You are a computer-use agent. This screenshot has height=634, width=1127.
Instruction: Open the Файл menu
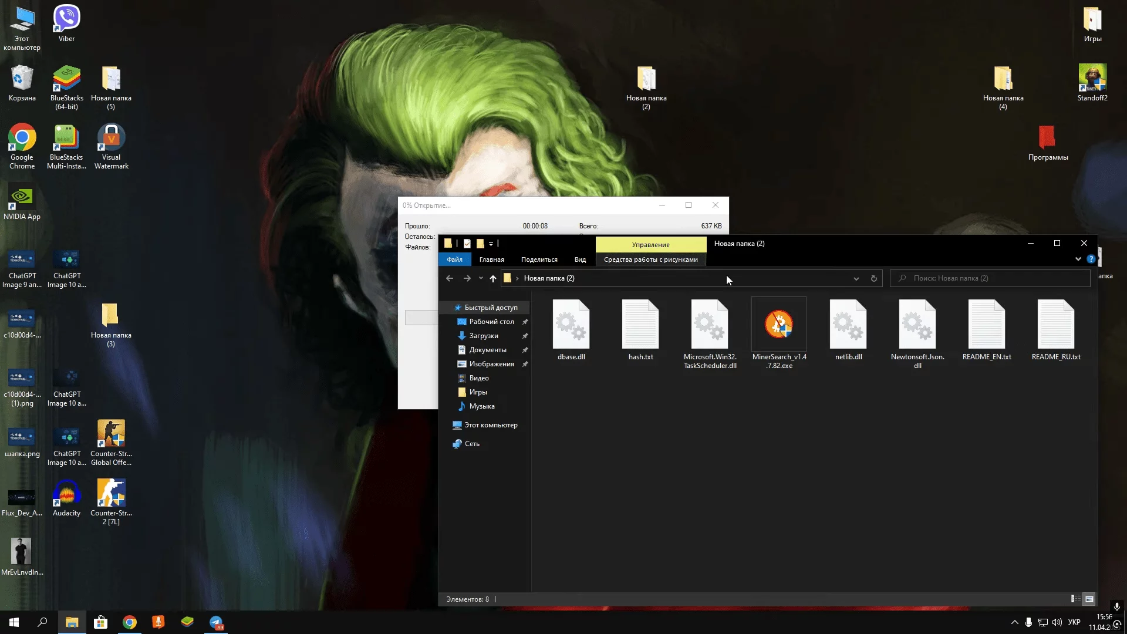pos(454,259)
